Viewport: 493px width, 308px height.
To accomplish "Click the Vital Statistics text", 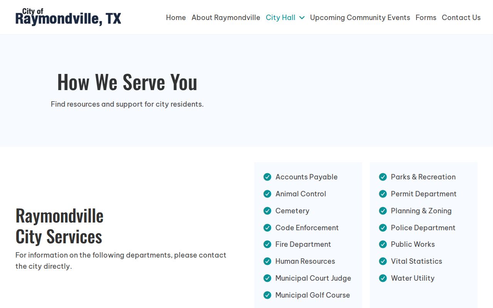I will [416, 261].
